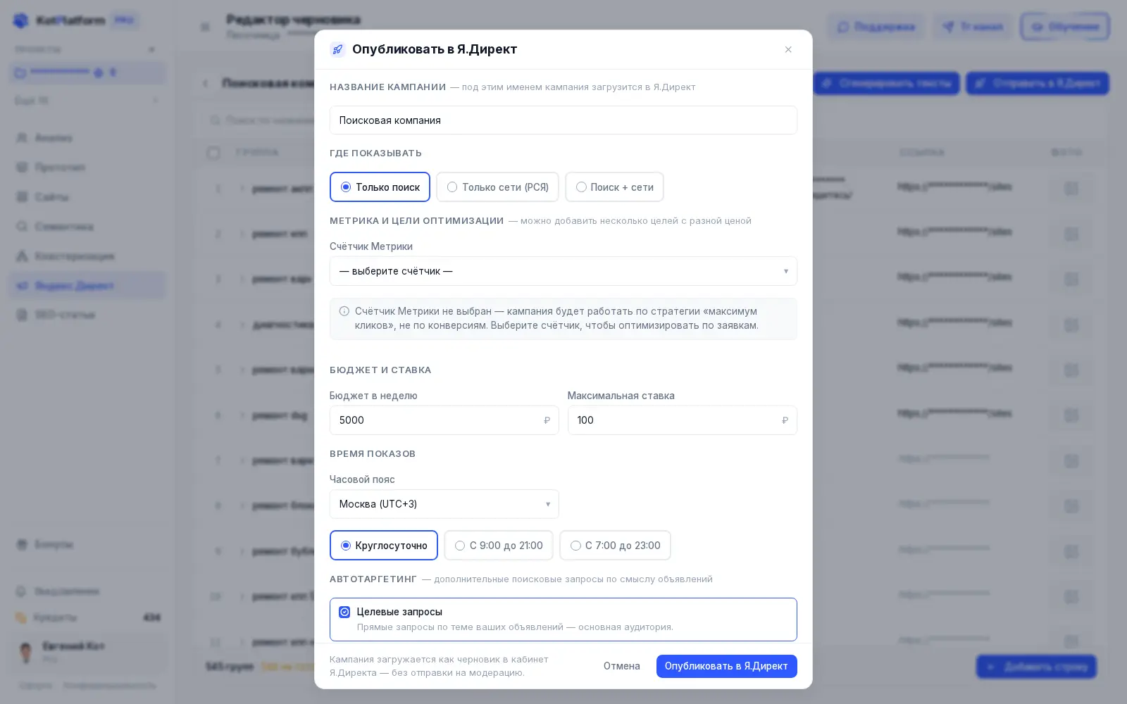Click the 'Тг канал' button in background header
This screenshot has height=704, width=1127.
pyautogui.click(x=973, y=27)
